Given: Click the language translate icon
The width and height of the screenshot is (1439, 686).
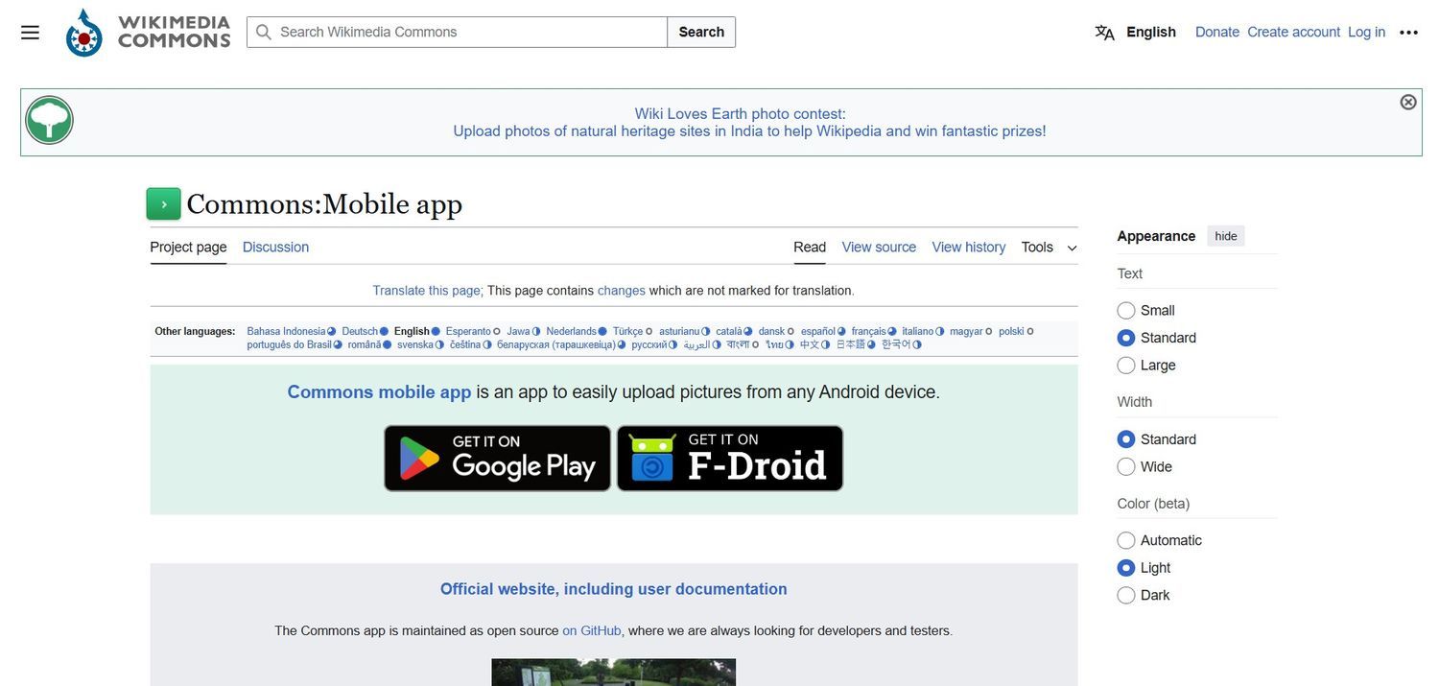Looking at the screenshot, I should pyautogui.click(x=1105, y=32).
